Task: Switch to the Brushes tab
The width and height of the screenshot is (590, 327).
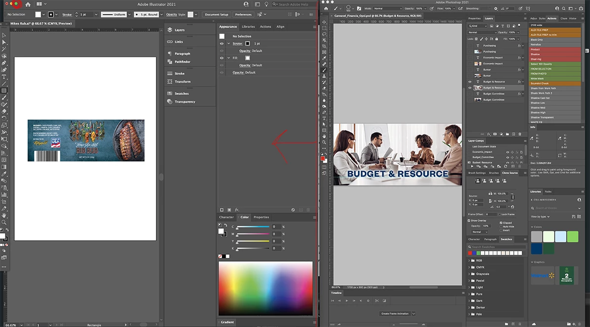Action: click(494, 173)
